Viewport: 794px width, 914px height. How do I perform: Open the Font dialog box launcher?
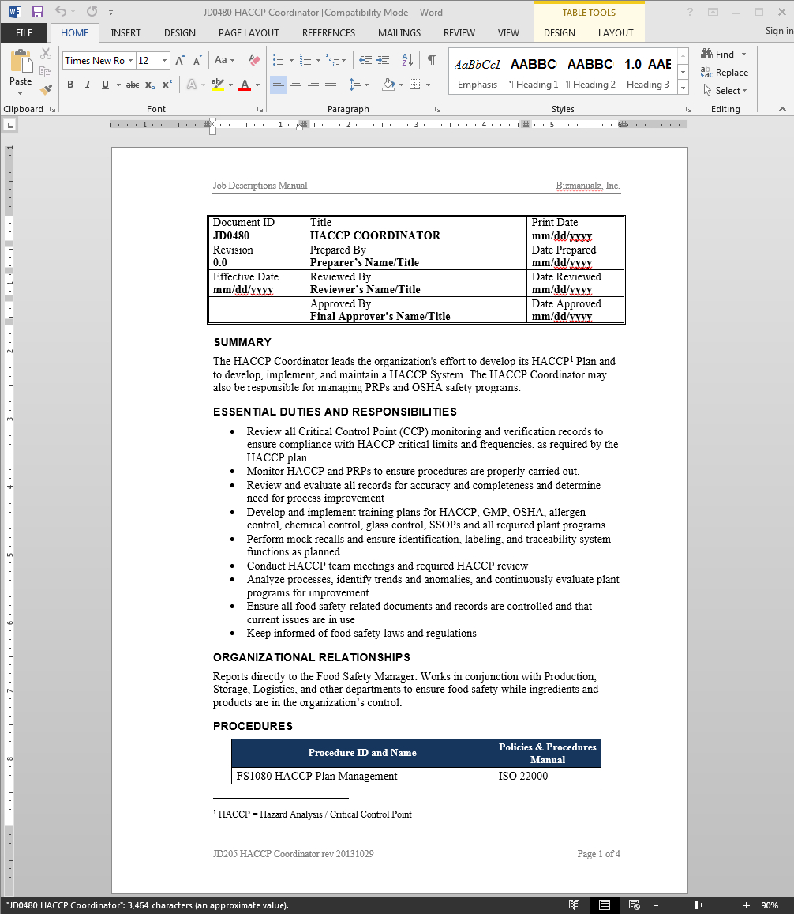(260, 109)
